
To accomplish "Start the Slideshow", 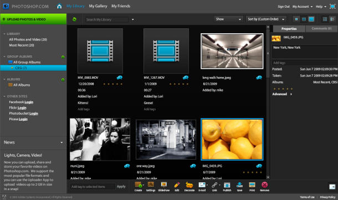I will (x=164, y=184).
